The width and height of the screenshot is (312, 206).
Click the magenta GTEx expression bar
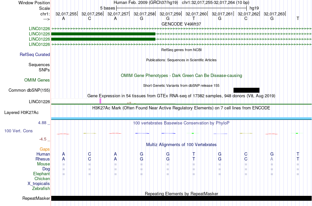click(x=100, y=101)
